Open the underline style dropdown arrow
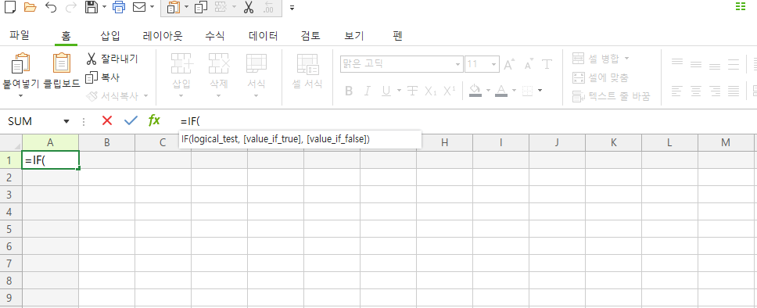This screenshot has width=757, height=308. [400, 90]
